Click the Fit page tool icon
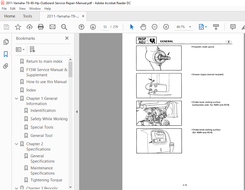The height and width of the screenshot is (190, 245). pyautogui.click(x=201, y=27)
